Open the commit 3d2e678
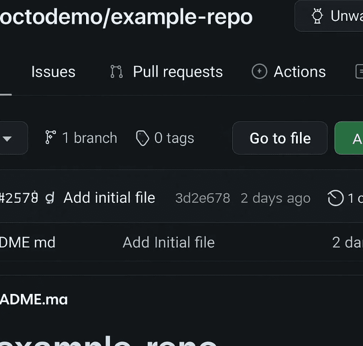This screenshot has height=346, width=363. pyautogui.click(x=203, y=198)
